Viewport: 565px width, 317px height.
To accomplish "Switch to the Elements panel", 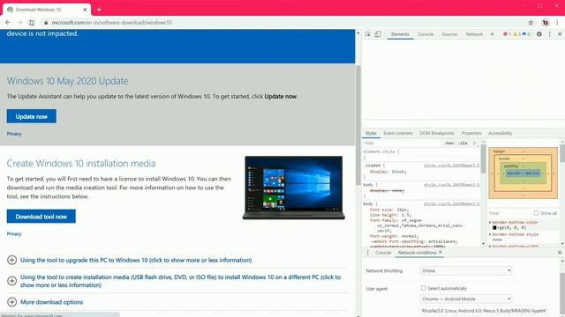I will click(400, 34).
